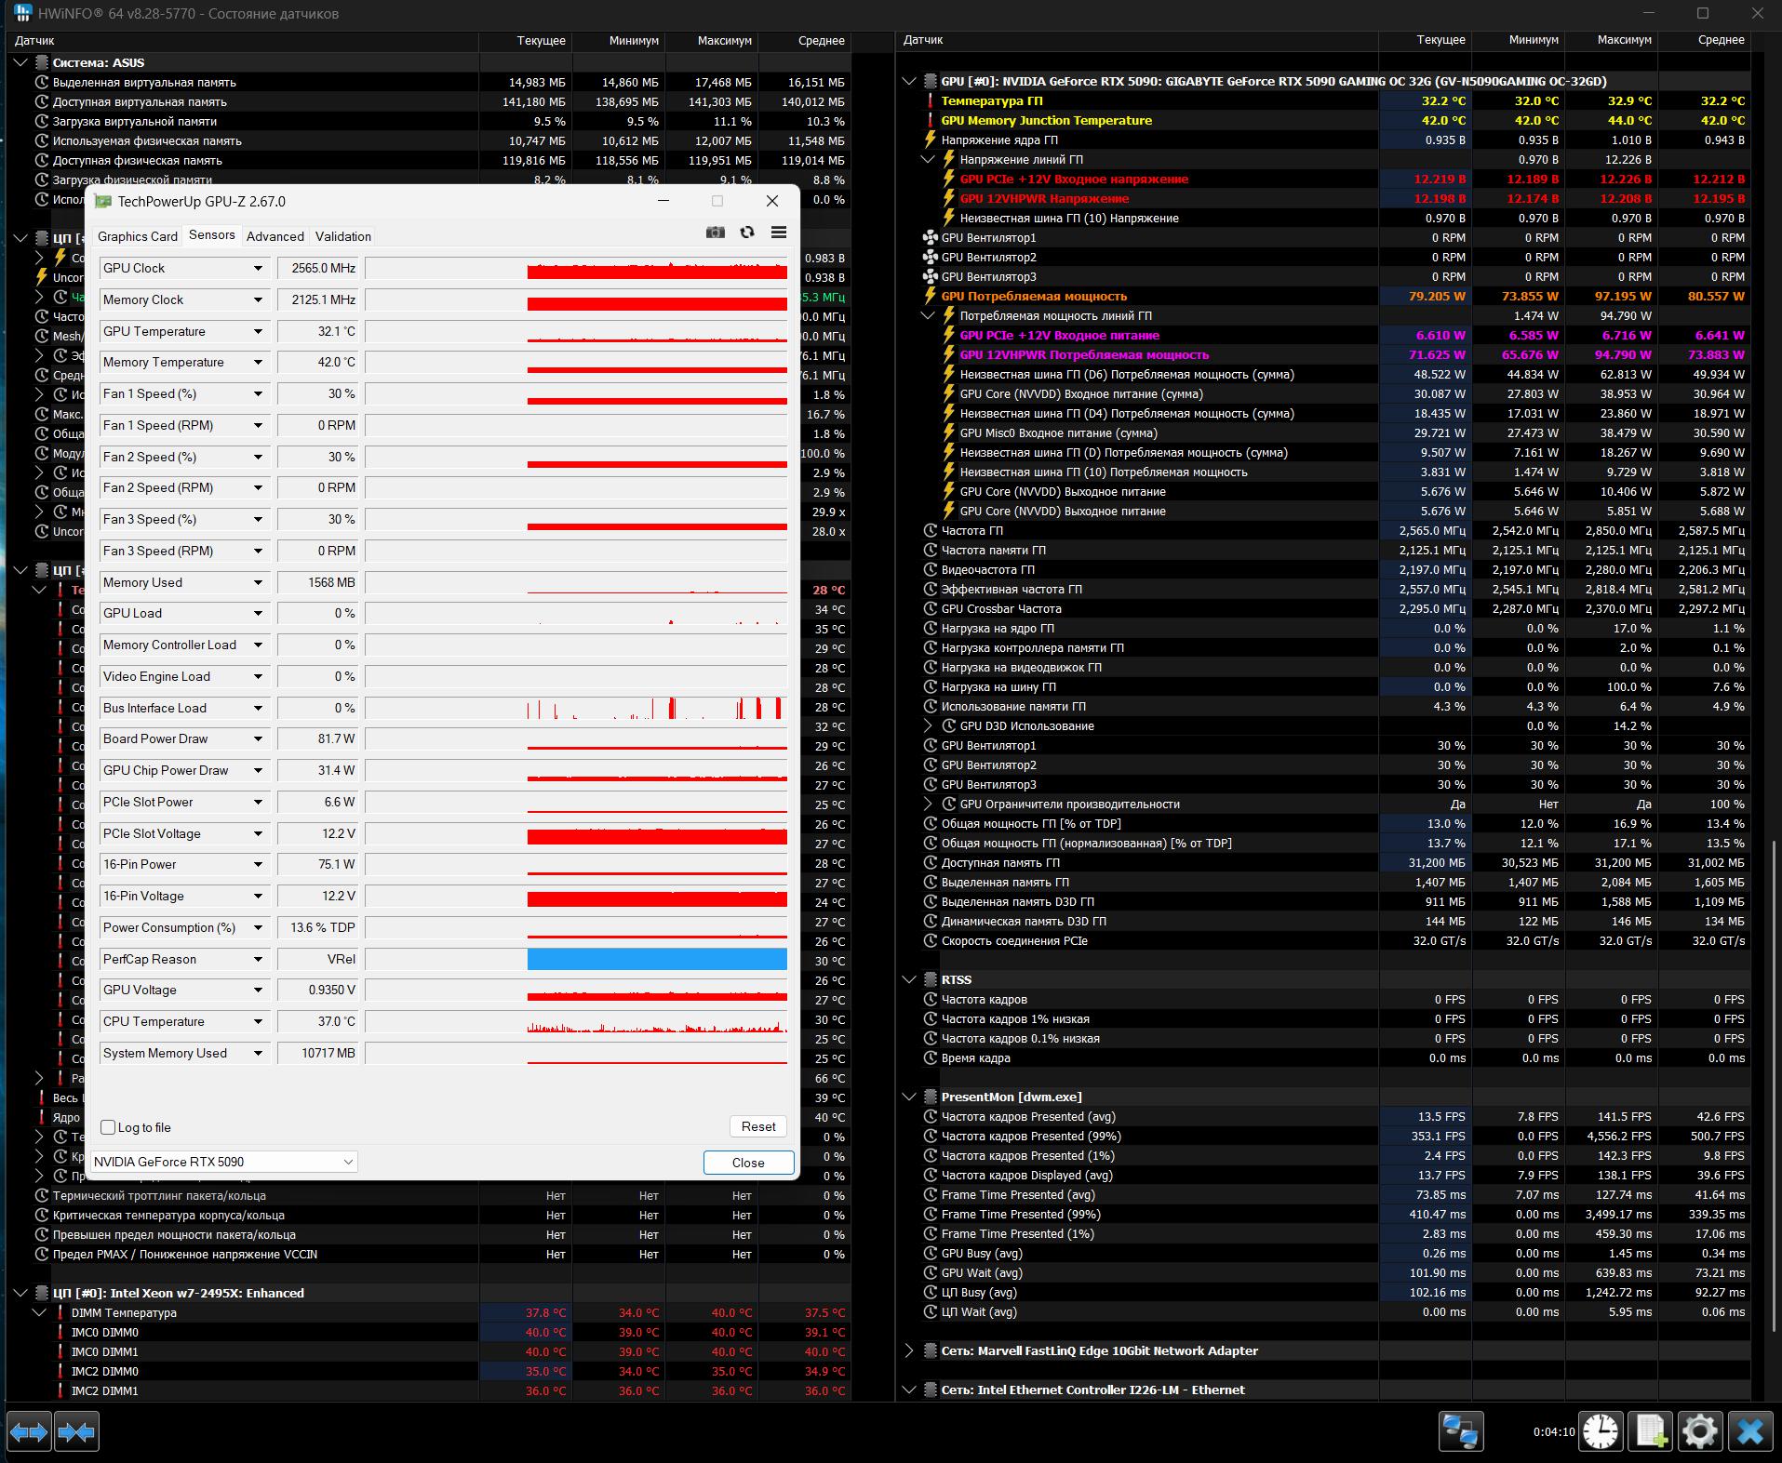Collapse the Система: ASUS group
Image resolution: width=1782 pixels, height=1463 pixels.
20,63
